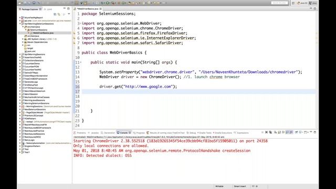The width and height of the screenshot is (336, 189).
Task: Select WebDriverBasics.java in Package Explorer
Action: click(43, 33)
